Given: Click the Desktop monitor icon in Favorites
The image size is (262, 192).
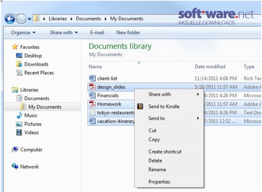Looking at the screenshot, I should (19, 56).
